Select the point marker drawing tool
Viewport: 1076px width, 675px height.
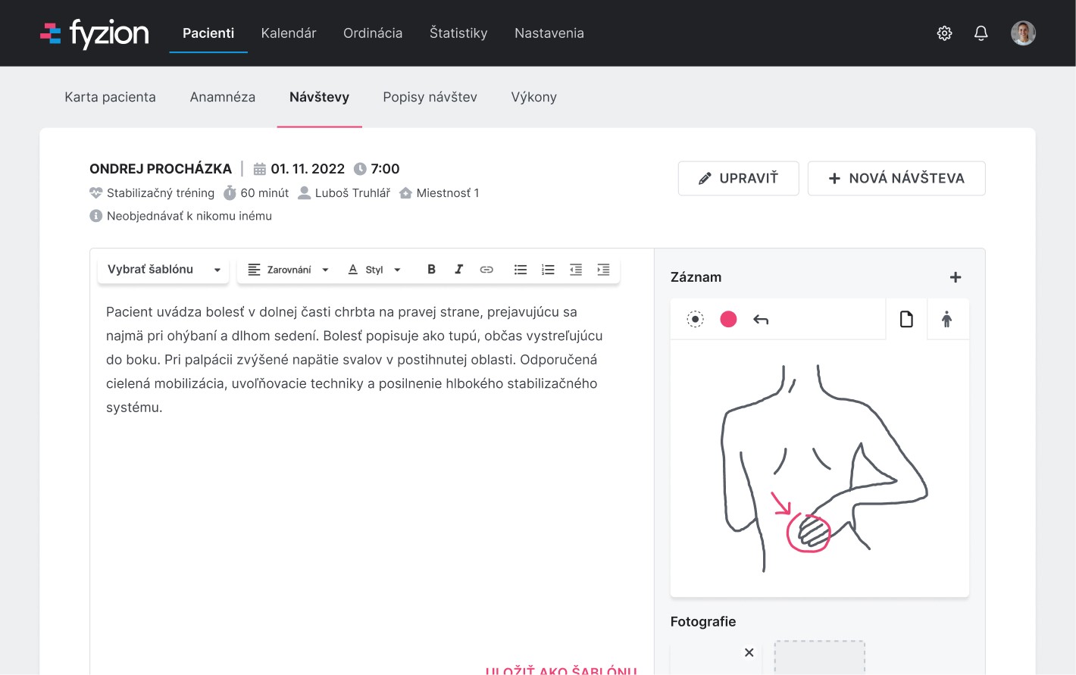pyautogui.click(x=695, y=319)
